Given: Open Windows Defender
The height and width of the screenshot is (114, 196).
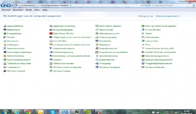Looking at the screenshot, I should 155,67.
